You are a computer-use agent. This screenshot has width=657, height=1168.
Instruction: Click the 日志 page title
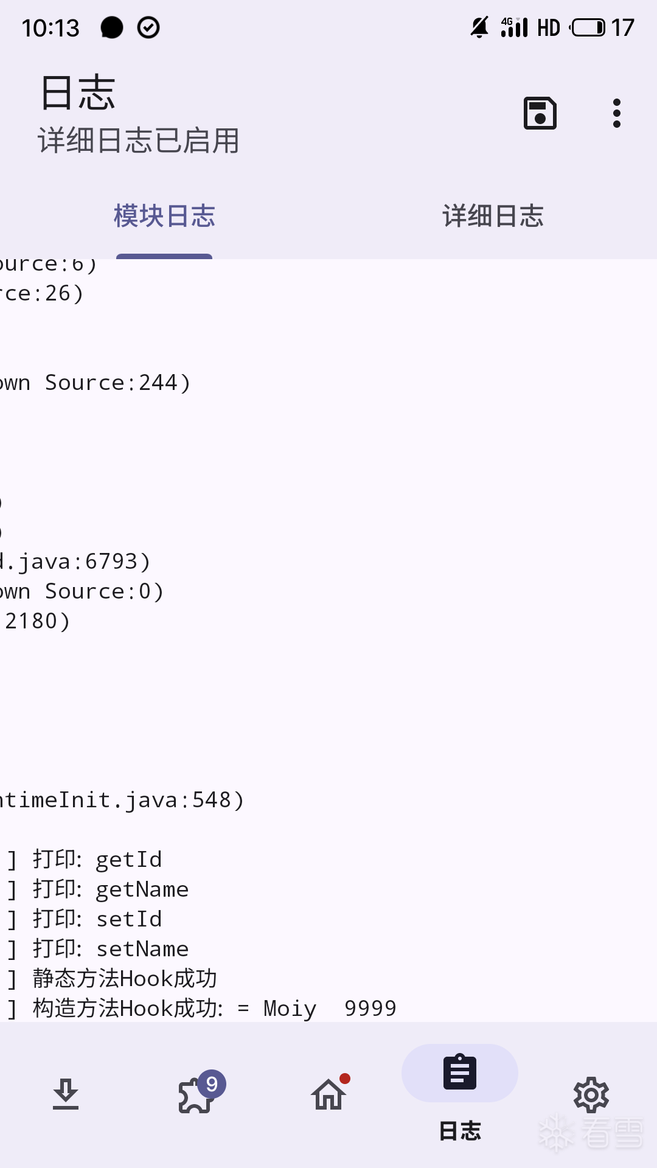coord(78,93)
